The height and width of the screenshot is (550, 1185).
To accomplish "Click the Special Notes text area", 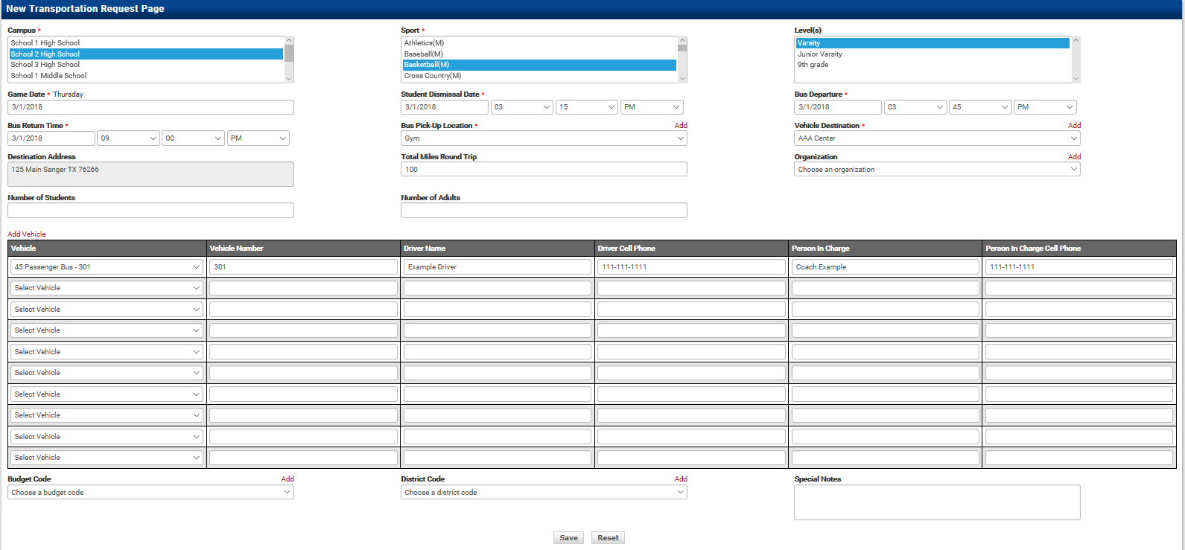I will pyautogui.click(x=937, y=502).
